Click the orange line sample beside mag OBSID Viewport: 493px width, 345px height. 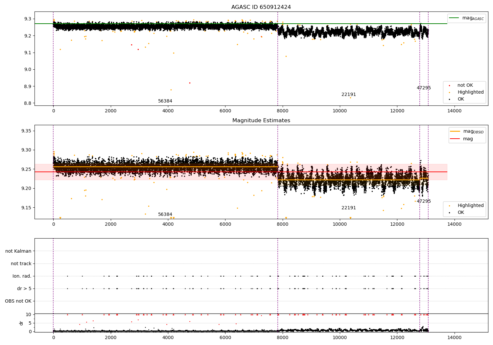(x=455, y=131)
